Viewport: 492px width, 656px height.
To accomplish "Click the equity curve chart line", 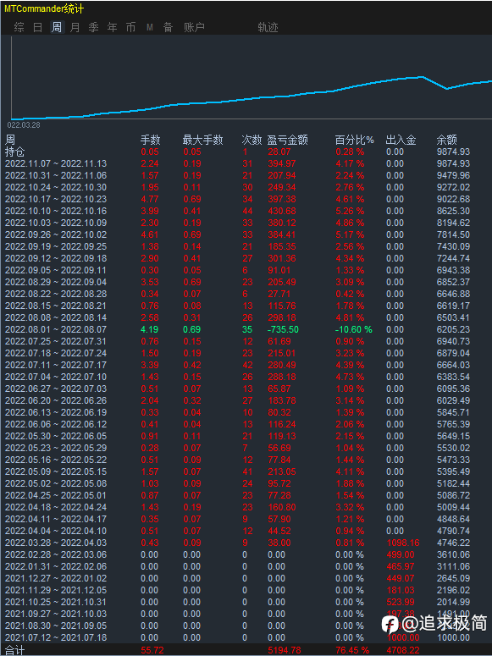I will pos(252,99).
